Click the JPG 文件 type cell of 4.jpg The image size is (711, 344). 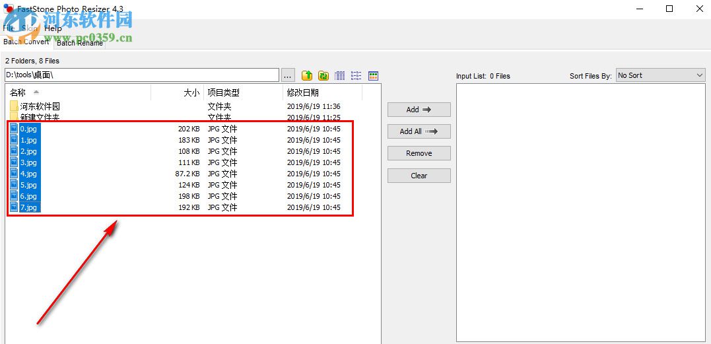click(222, 174)
